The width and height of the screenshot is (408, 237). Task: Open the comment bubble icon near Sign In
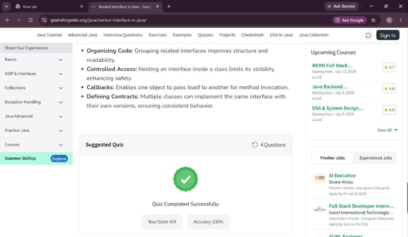368,35
